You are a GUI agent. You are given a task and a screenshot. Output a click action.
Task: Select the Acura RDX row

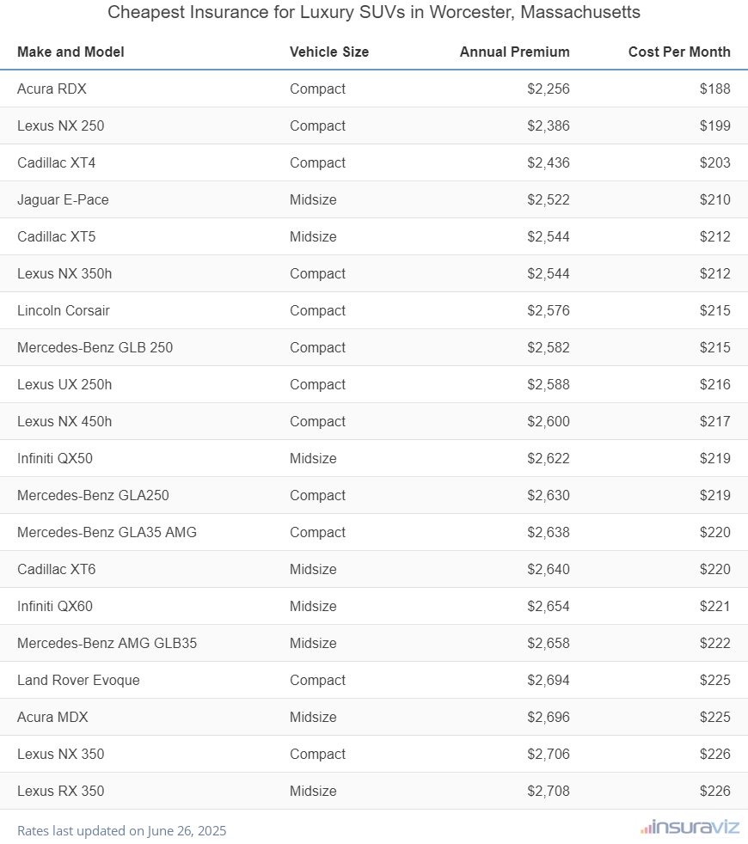coord(52,89)
